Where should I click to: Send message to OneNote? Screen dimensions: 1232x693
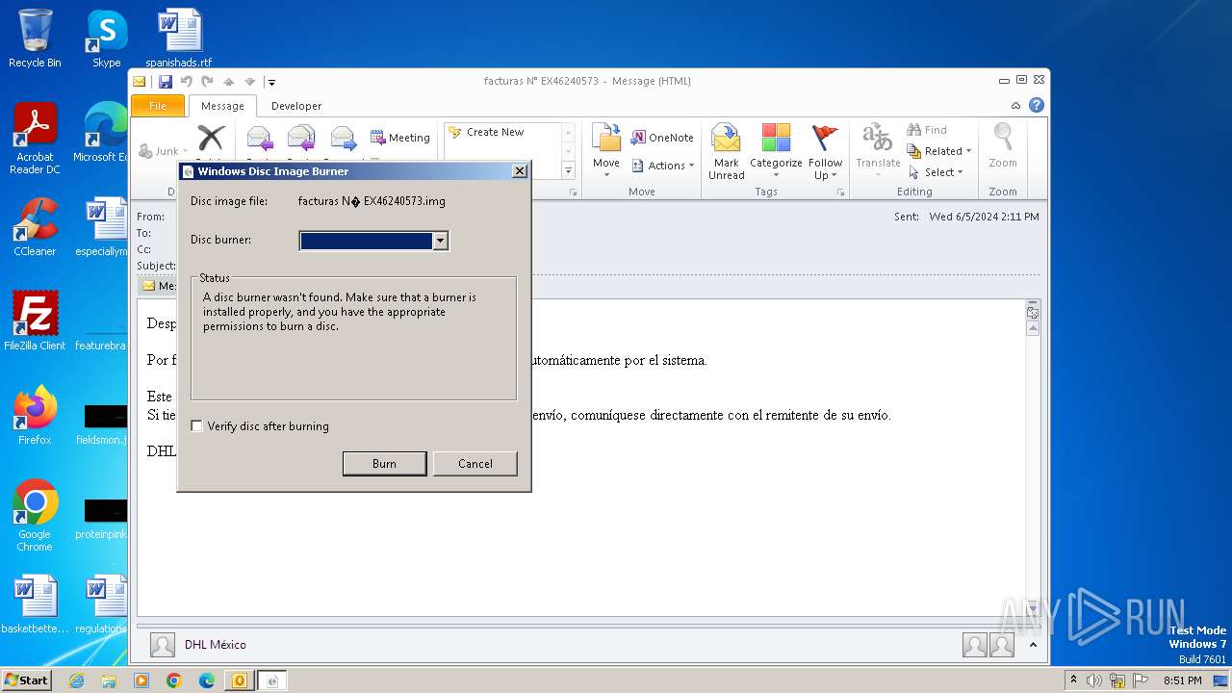(662, 138)
